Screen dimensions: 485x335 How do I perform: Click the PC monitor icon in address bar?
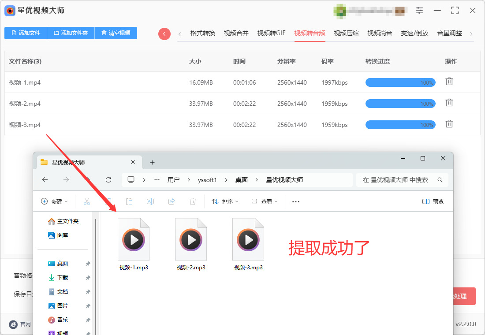tap(131, 180)
